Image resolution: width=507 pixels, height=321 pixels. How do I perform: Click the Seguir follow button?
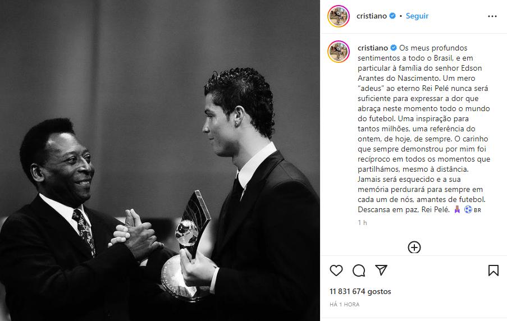coord(417,16)
